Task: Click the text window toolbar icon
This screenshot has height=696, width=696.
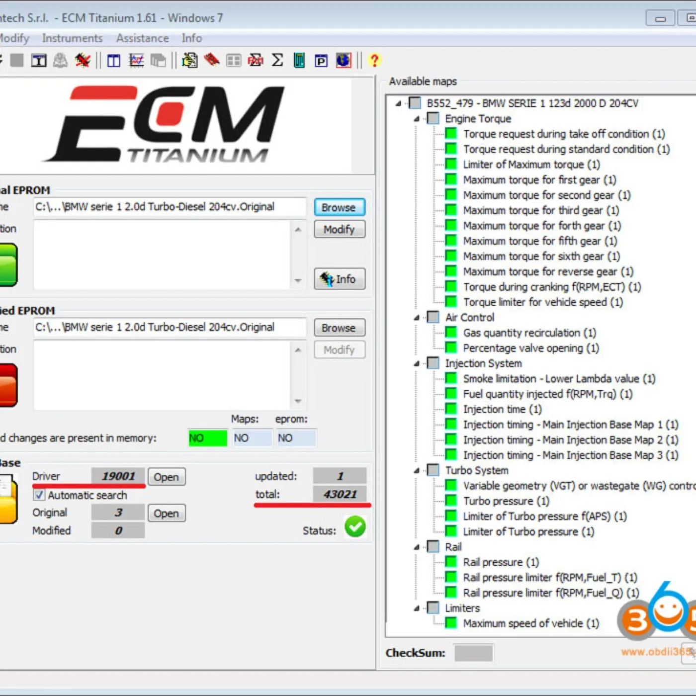Action: pos(39,61)
